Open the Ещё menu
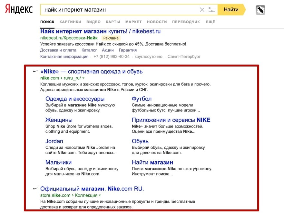Screen dimensions: 284x213 click(x=210, y=22)
